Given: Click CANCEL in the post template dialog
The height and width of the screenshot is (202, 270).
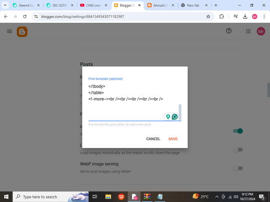Looking at the screenshot, I should [x=153, y=139].
